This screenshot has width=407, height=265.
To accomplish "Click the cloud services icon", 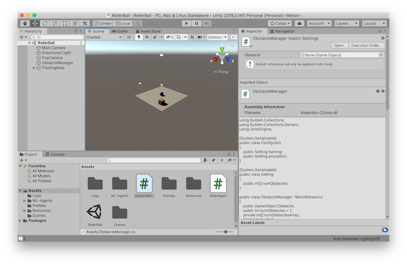I will click(299, 23).
